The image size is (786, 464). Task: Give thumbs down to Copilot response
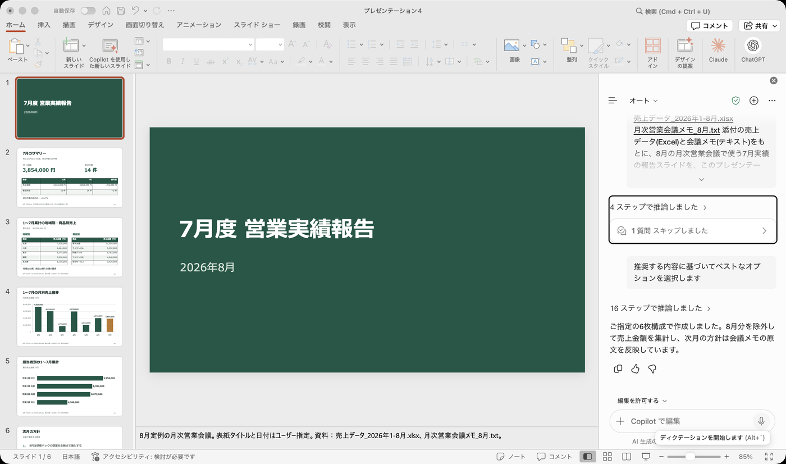pyautogui.click(x=652, y=369)
